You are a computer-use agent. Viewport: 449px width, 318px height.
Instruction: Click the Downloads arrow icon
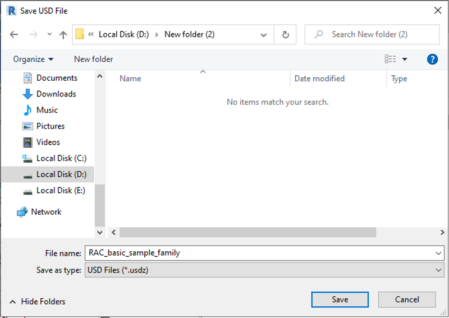coord(28,94)
